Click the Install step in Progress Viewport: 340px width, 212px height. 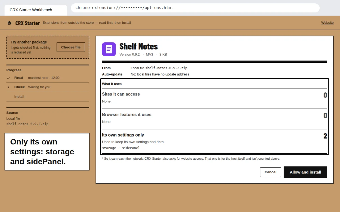(x=19, y=97)
